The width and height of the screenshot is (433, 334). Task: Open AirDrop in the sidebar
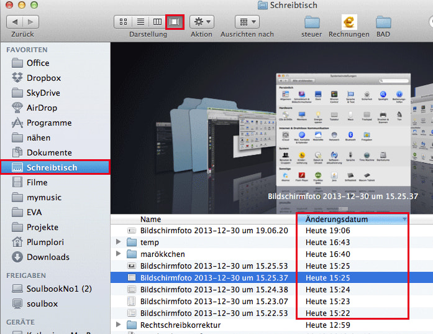(x=55, y=108)
